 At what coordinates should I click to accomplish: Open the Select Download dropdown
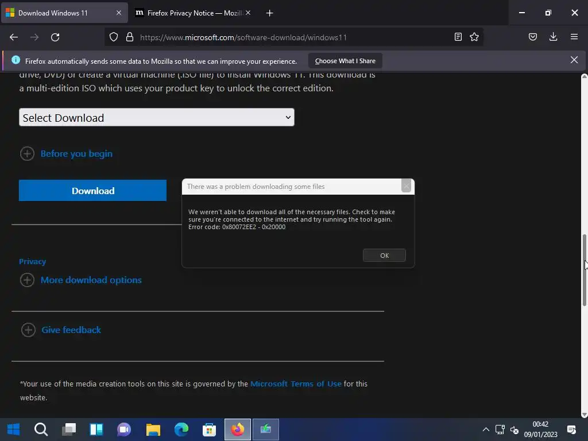157,117
